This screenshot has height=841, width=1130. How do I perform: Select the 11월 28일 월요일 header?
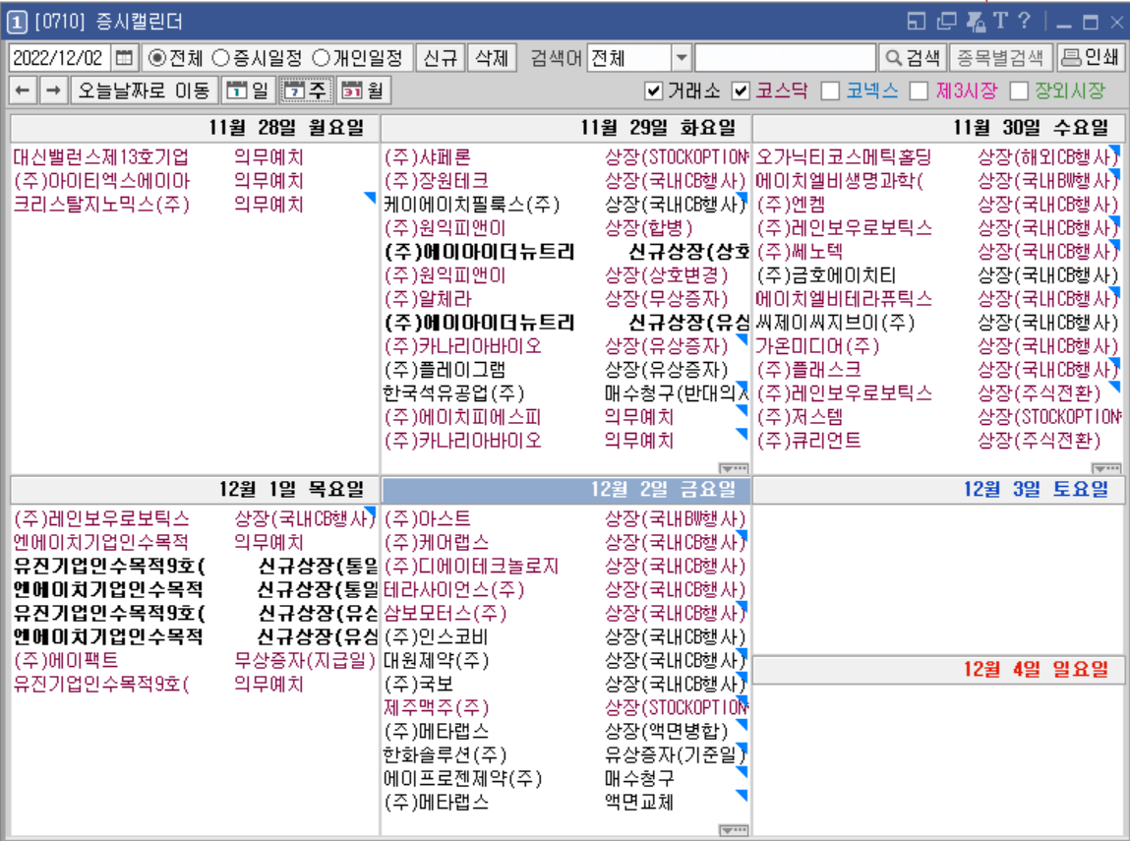point(195,128)
